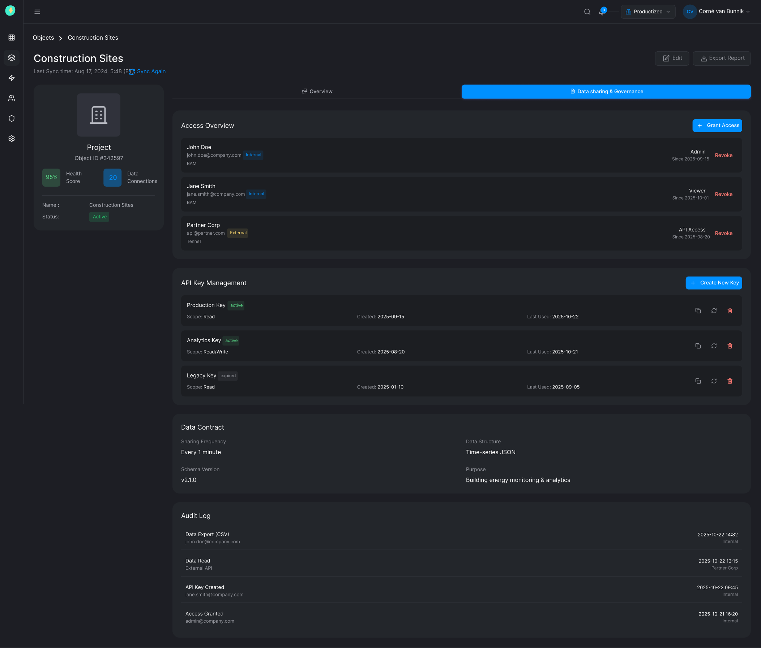Open the layers objects icon in the sidebar
The image size is (761, 648).
(11, 57)
